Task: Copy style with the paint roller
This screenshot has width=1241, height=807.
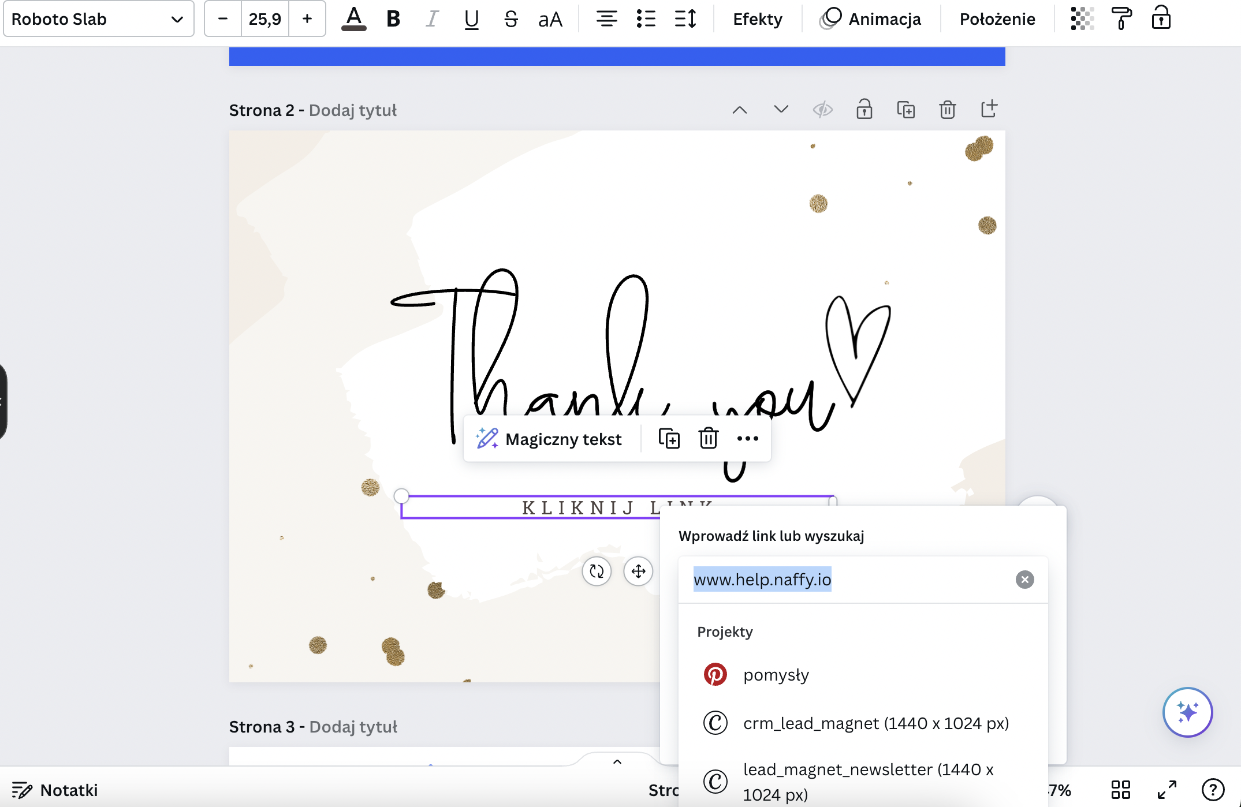Action: point(1121,19)
